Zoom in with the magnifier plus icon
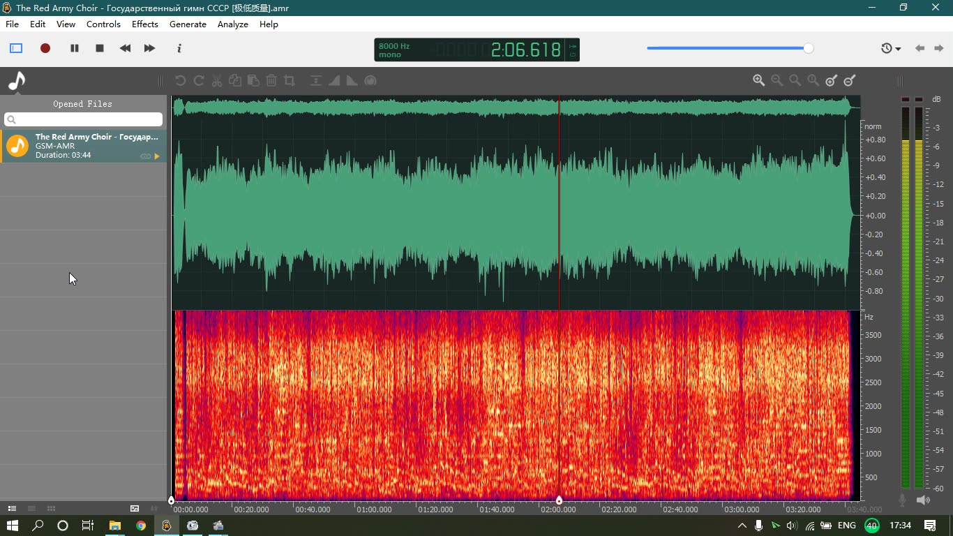The width and height of the screenshot is (953, 536). point(759,81)
